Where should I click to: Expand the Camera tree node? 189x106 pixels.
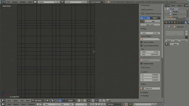point(168,17)
